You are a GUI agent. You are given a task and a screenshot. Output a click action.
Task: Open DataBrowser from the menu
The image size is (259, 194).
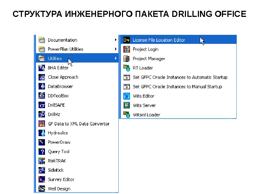(77, 86)
